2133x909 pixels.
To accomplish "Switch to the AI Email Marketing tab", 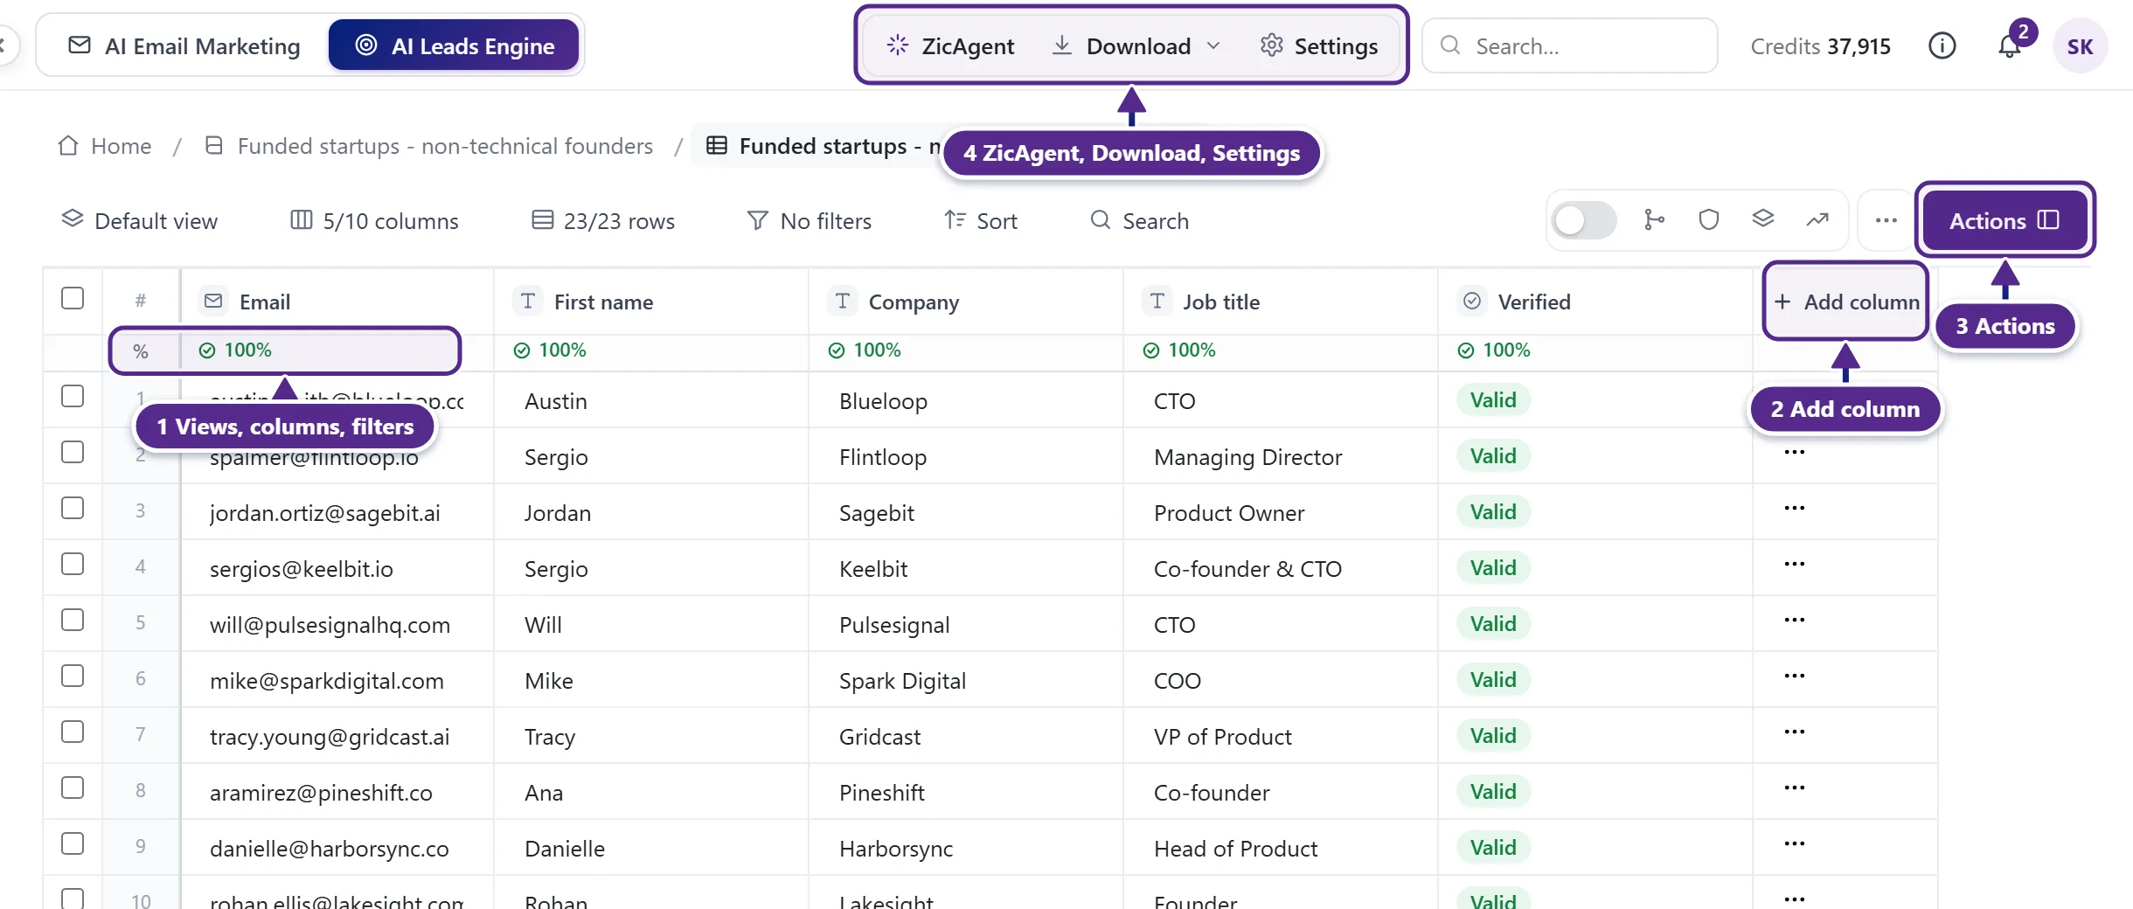I will (184, 45).
